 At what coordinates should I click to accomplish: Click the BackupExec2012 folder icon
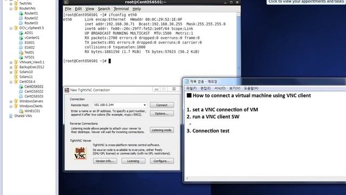16,67
